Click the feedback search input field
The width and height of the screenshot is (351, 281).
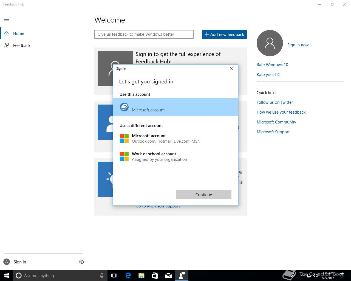pyautogui.click(x=144, y=34)
